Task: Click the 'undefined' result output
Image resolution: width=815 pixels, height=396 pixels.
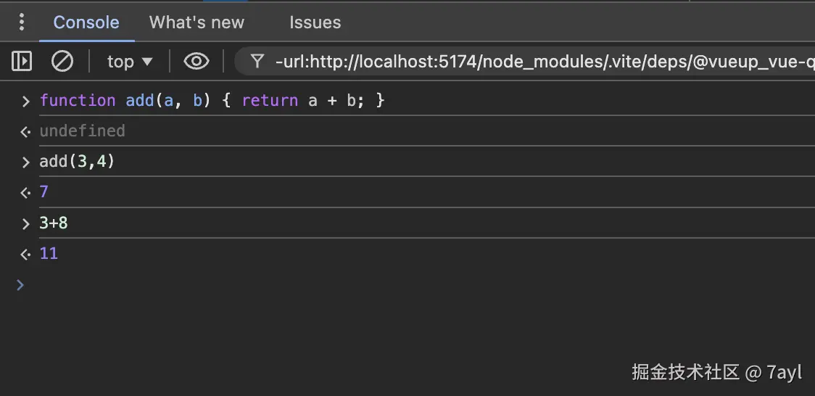Action: click(82, 131)
